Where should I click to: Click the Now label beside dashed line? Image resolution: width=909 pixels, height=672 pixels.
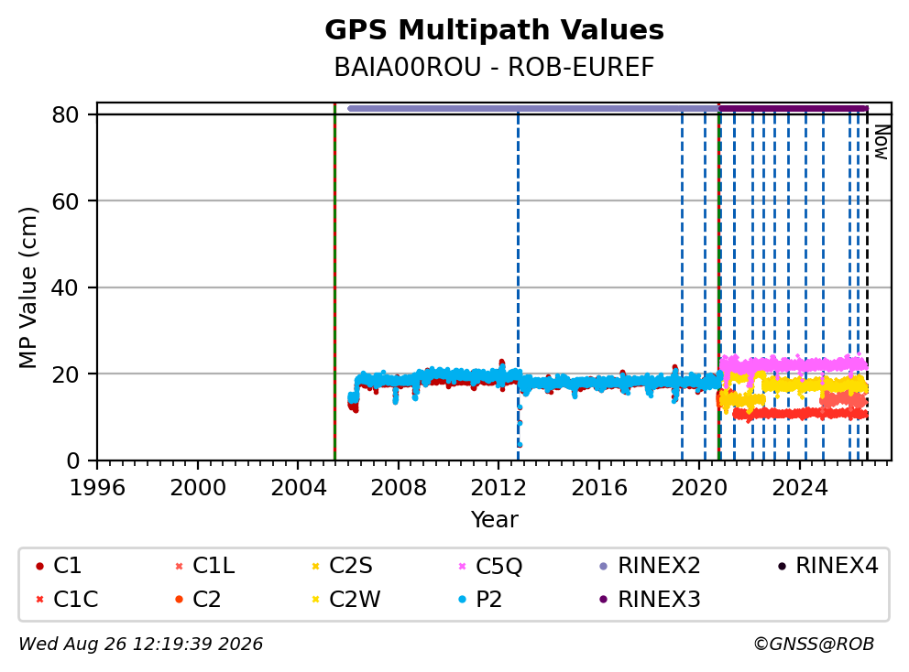click(x=882, y=143)
